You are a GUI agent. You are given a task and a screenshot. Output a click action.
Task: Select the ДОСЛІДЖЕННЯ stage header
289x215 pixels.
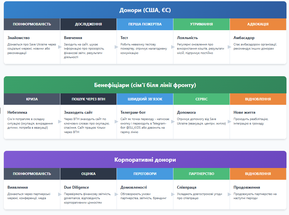point(88,24)
